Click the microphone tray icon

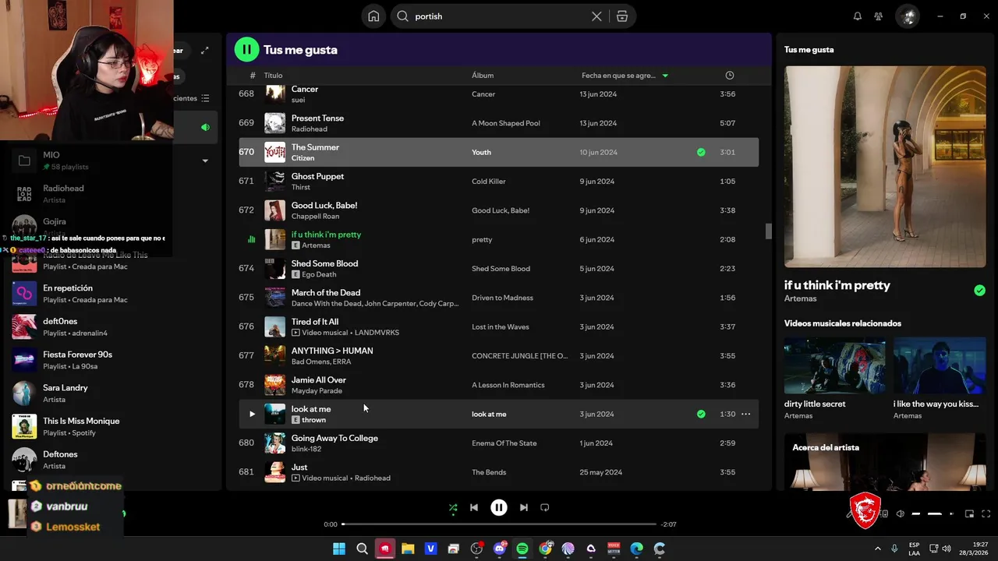tap(894, 549)
